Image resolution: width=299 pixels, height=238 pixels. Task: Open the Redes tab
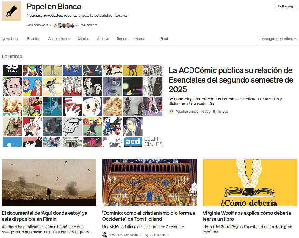pyautogui.click(x=122, y=39)
